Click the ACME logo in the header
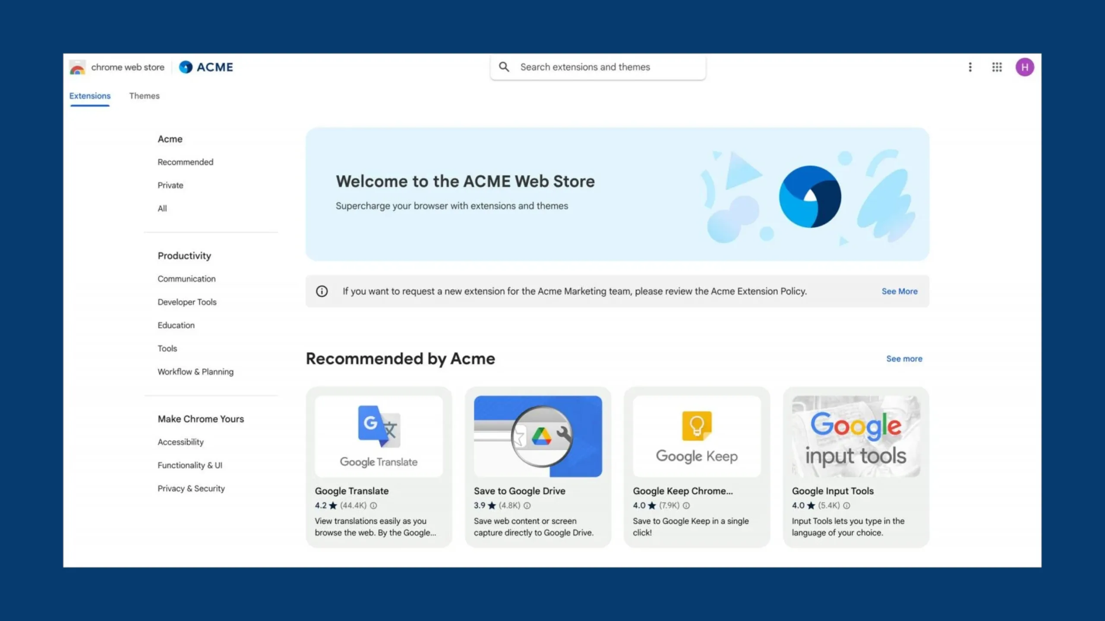Viewport: 1105px width, 621px height. pos(206,67)
